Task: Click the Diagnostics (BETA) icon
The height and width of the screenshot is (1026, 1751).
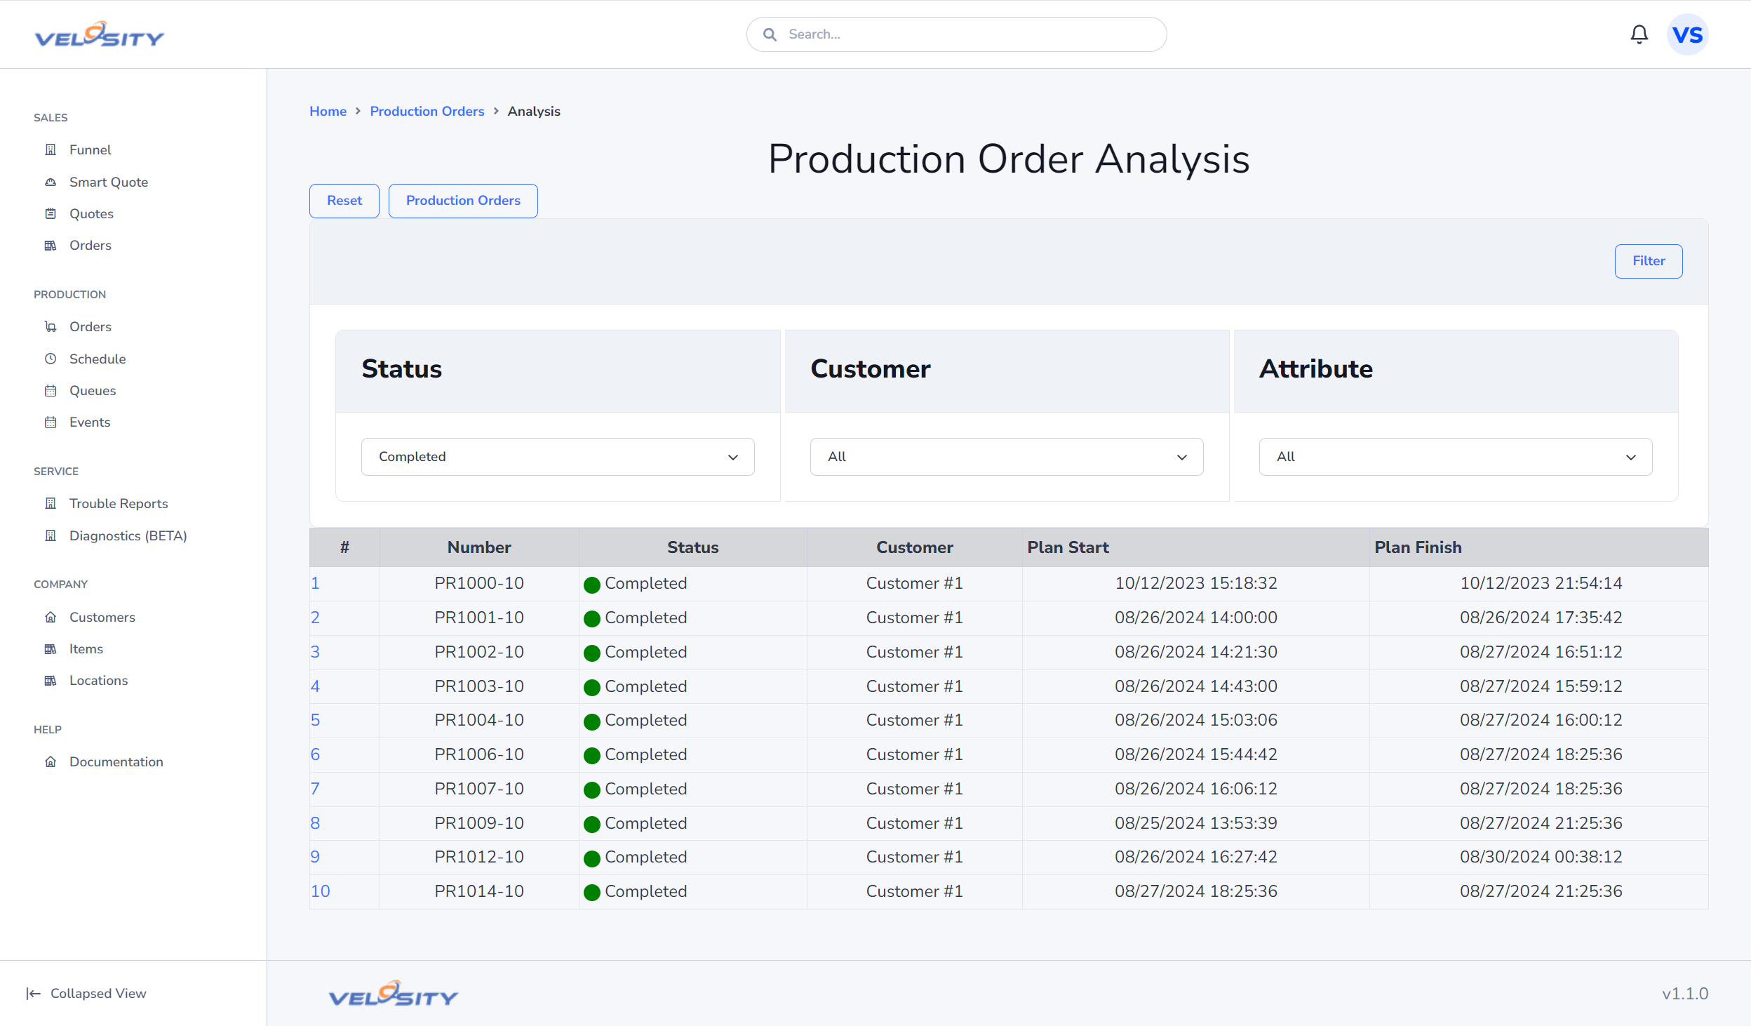Action: (51, 535)
